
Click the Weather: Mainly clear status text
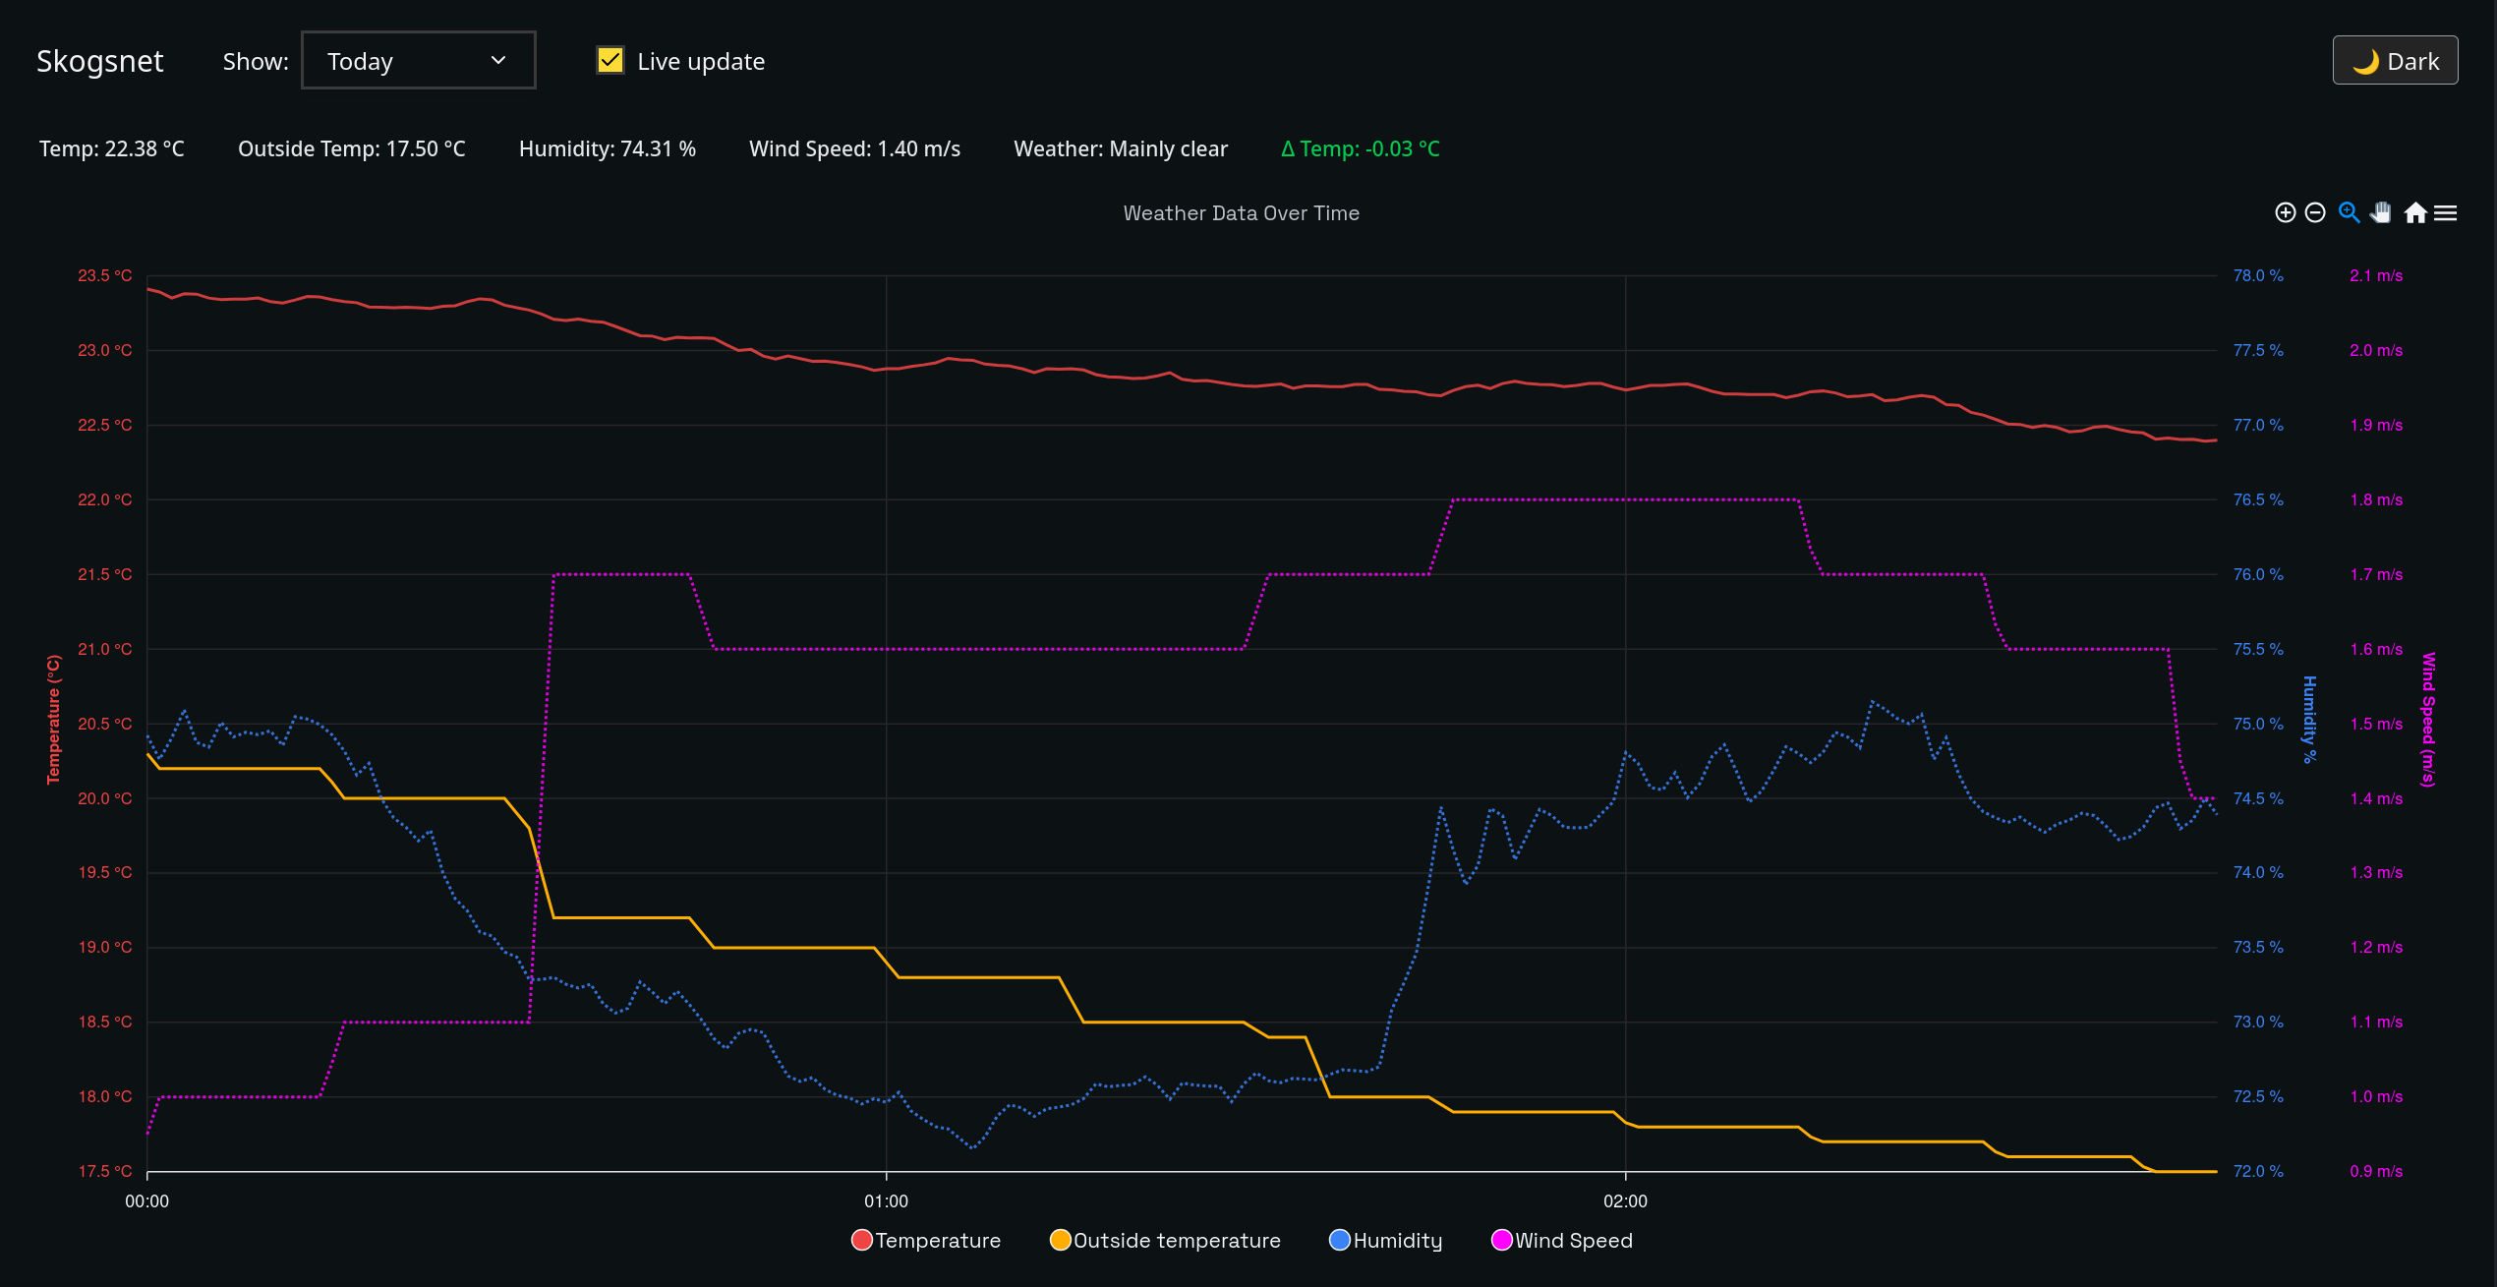tap(1120, 148)
